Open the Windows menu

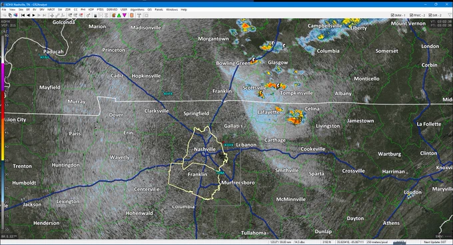point(172,9)
